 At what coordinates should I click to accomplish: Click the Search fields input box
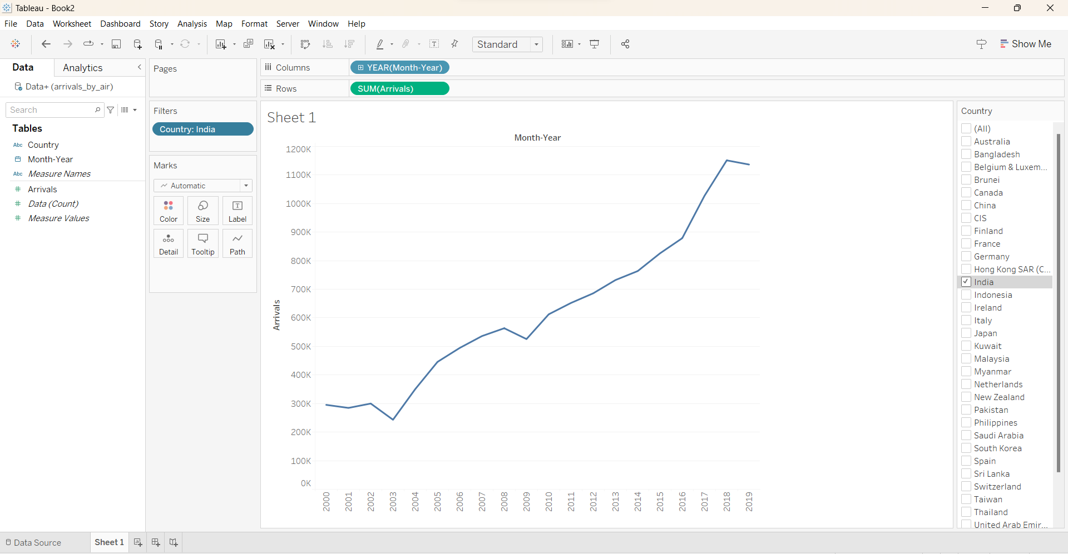51,110
